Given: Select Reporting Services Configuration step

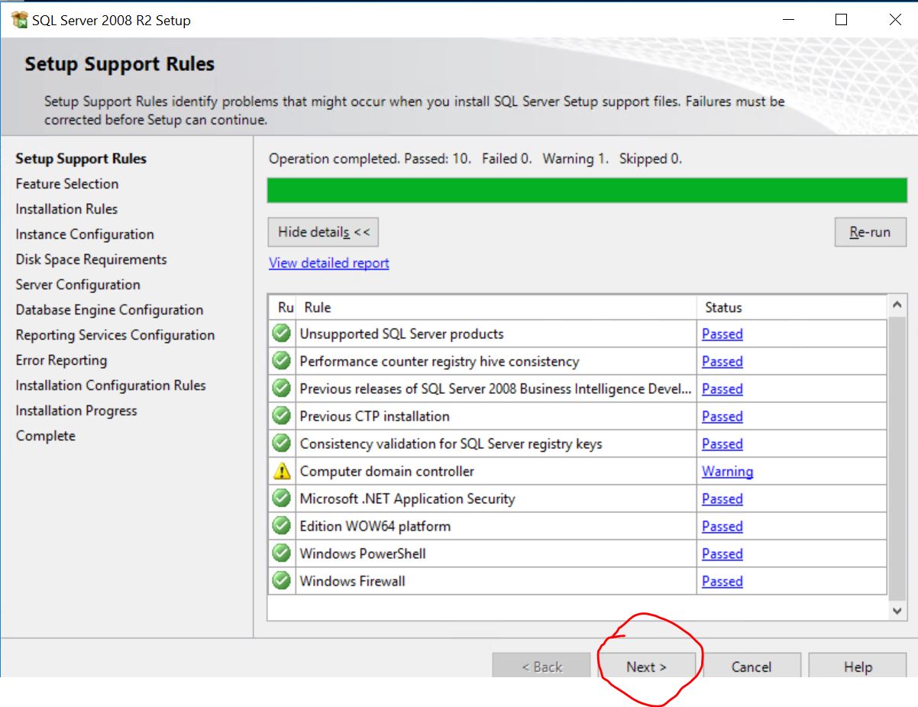Looking at the screenshot, I should (x=115, y=335).
